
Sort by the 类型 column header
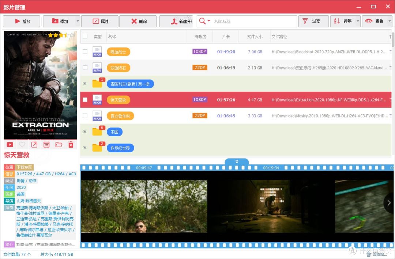coord(98,37)
